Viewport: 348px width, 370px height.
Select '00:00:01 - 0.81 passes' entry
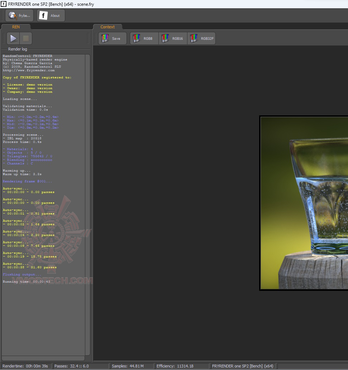[29, 213]
